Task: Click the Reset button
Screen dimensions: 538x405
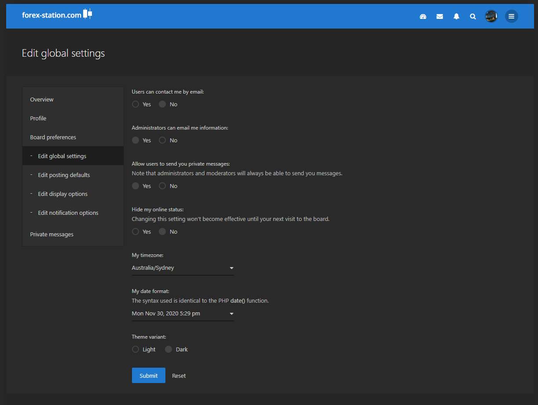Action: pyautogui.click(x=179, y=376)
